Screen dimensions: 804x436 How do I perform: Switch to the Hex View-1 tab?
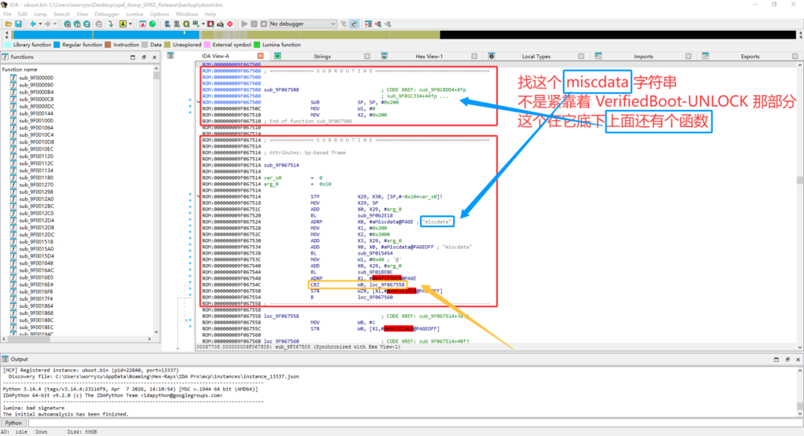429,57
